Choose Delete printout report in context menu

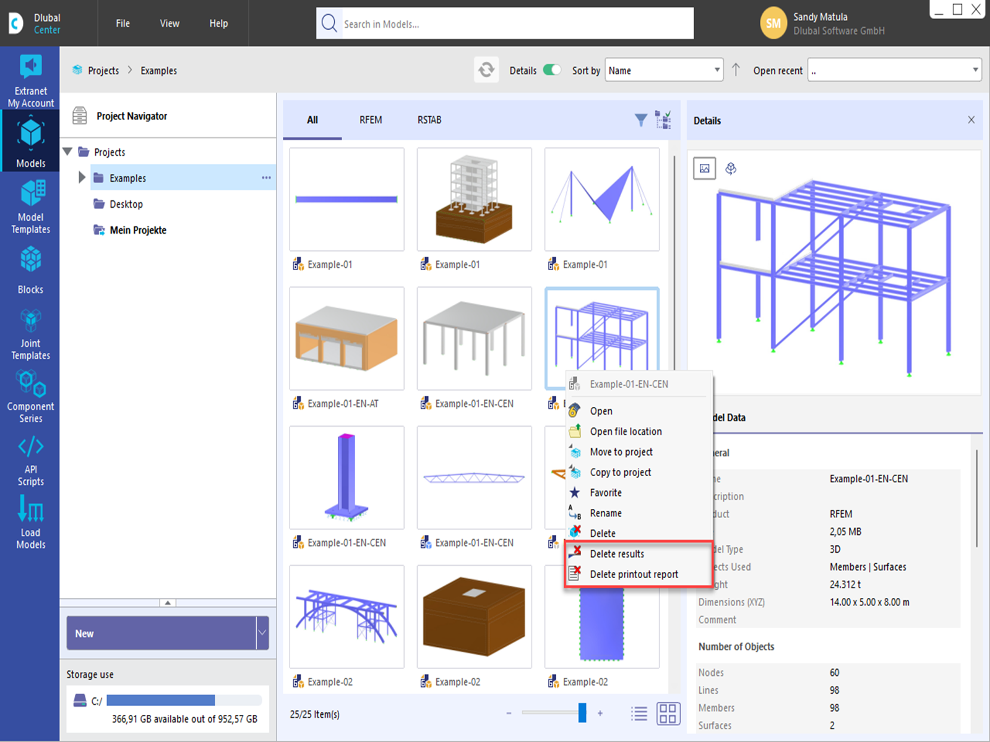[639, 574]
